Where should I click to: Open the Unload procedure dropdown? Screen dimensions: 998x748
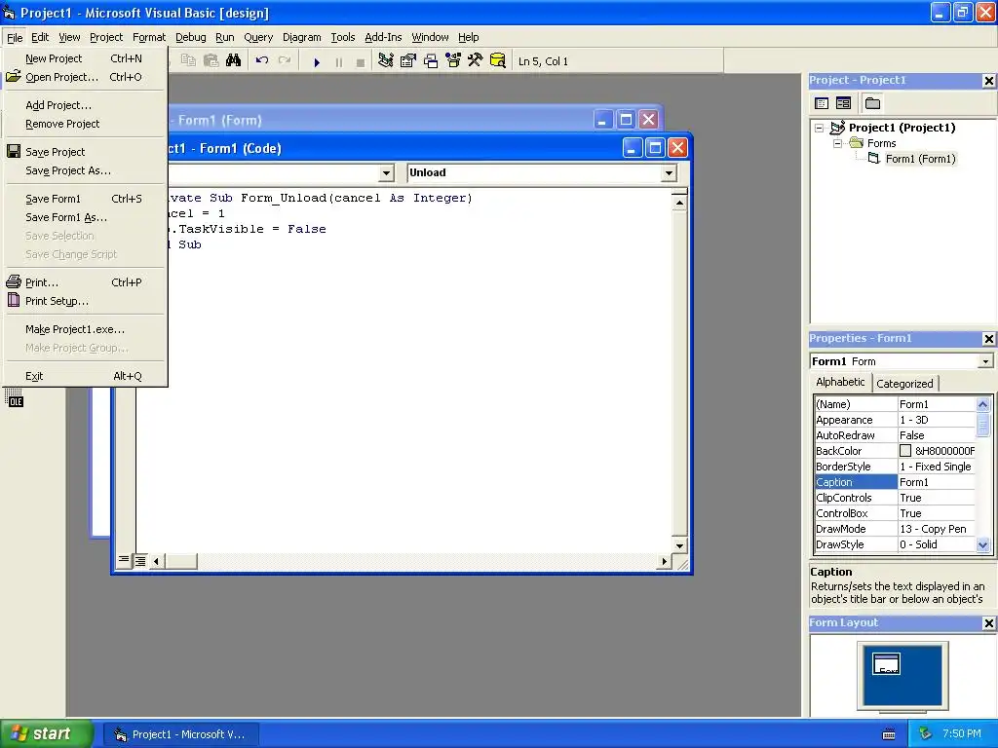(669, 173)
